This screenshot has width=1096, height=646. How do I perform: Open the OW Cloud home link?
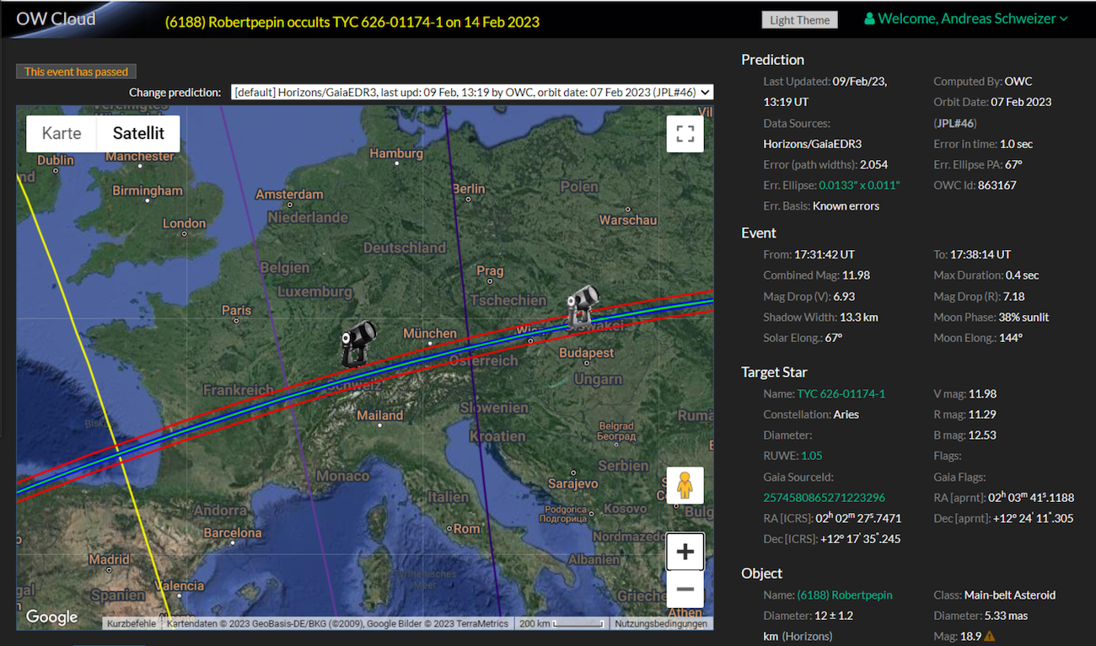(56, 19)
